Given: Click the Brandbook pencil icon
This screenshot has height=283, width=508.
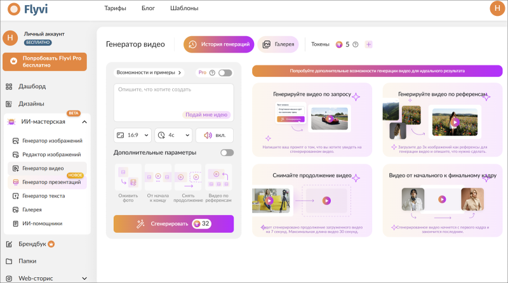Looking at the screenshot, I should 9,244.
